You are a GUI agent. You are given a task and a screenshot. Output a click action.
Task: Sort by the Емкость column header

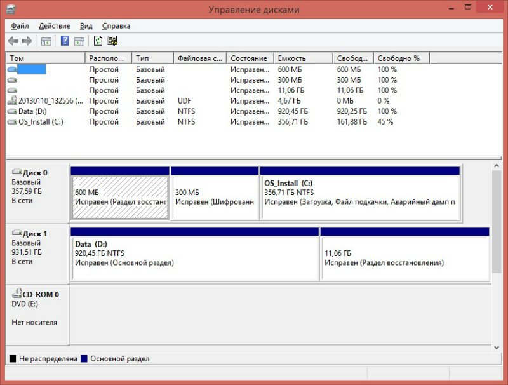[304, 58]
